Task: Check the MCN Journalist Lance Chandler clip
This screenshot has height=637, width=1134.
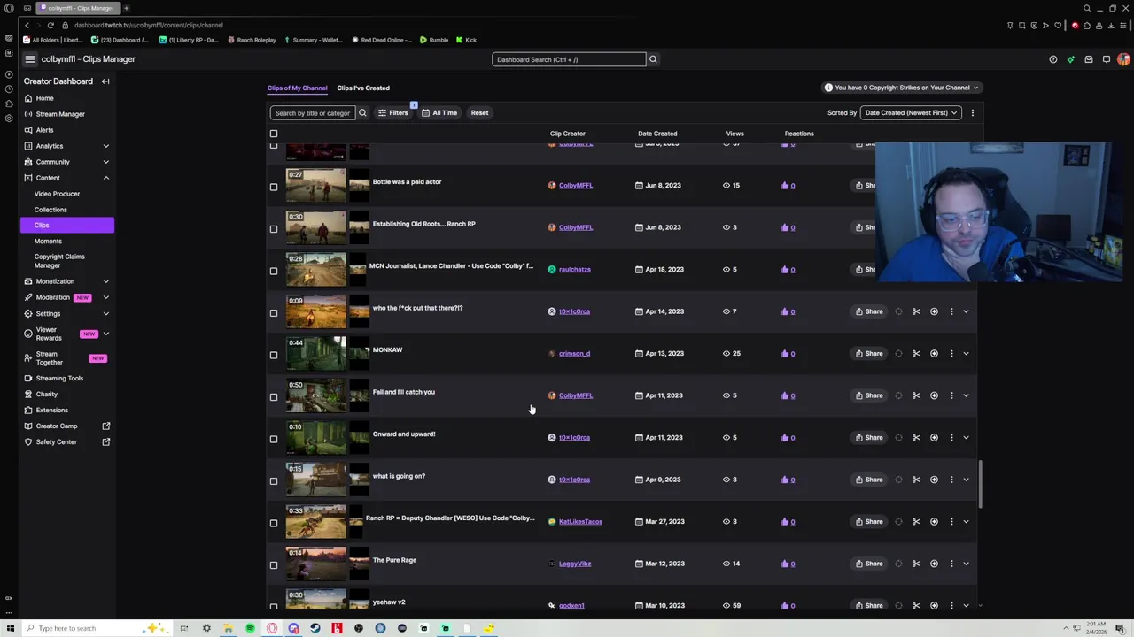Action: tap(274, 271)
